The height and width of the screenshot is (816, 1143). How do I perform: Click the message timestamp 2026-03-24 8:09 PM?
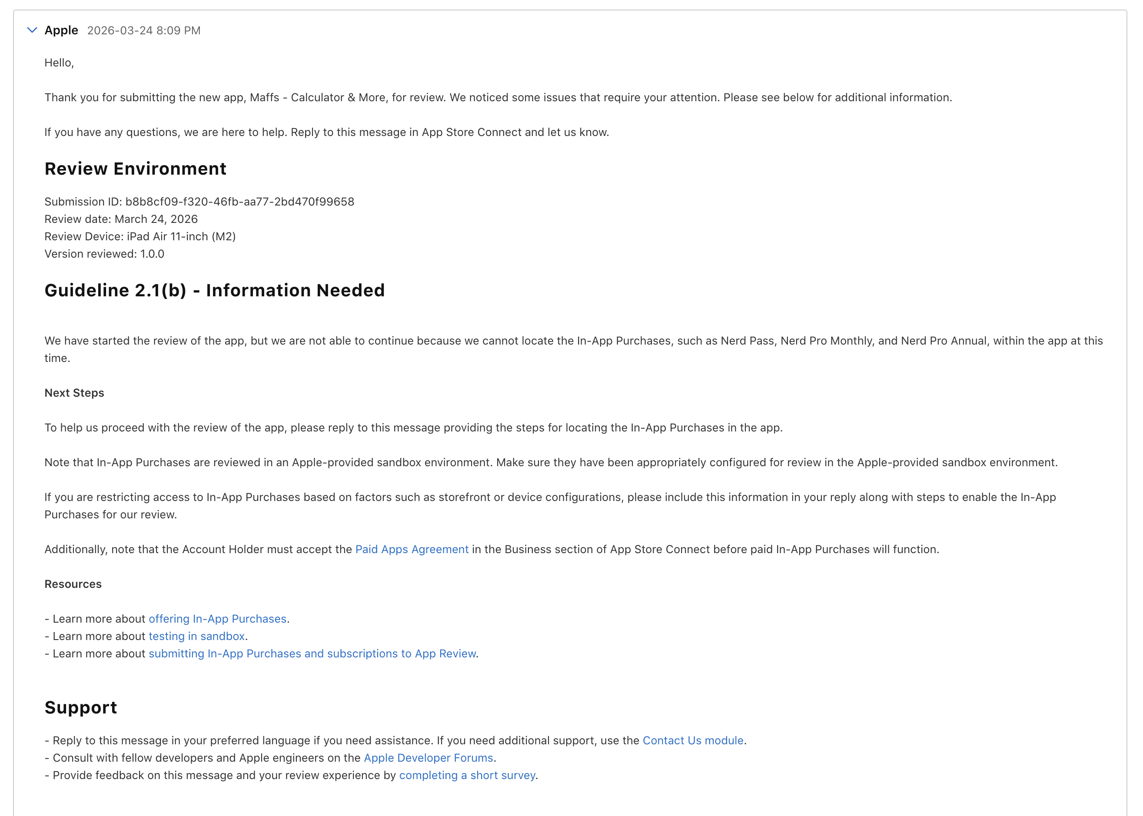(143, 31)
